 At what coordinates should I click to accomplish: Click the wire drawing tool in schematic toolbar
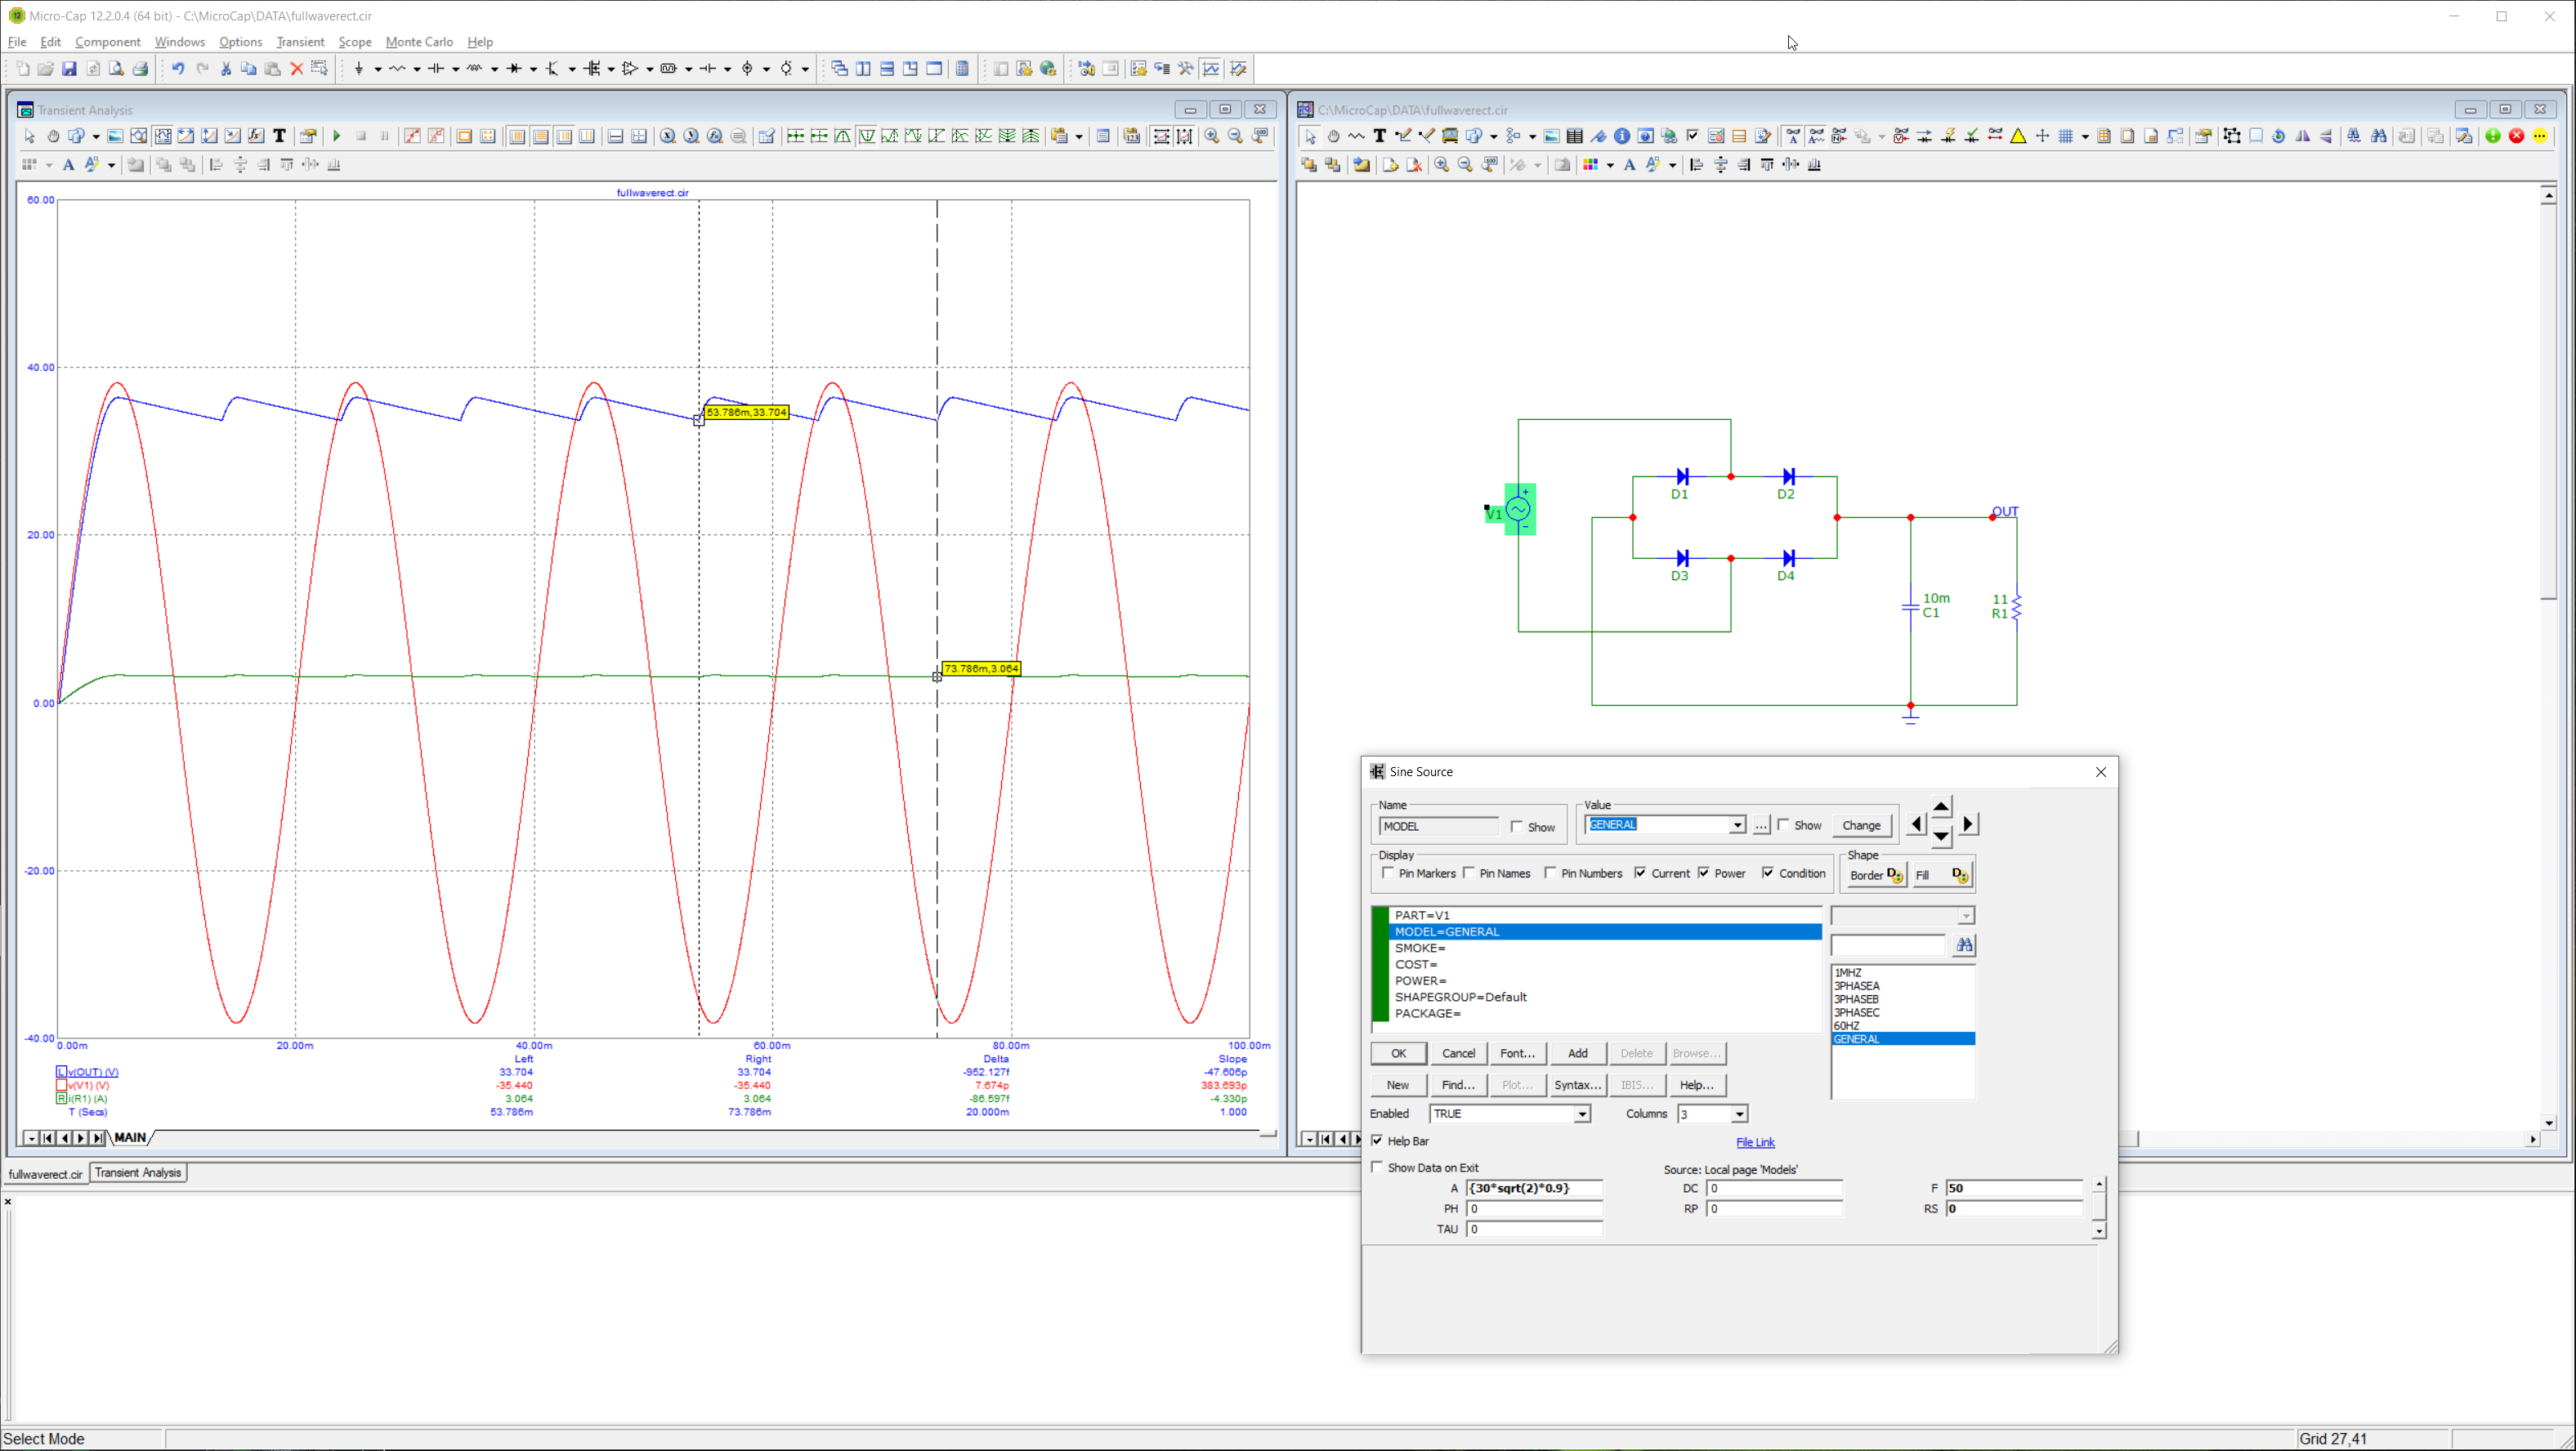[x=1403, y=137]
